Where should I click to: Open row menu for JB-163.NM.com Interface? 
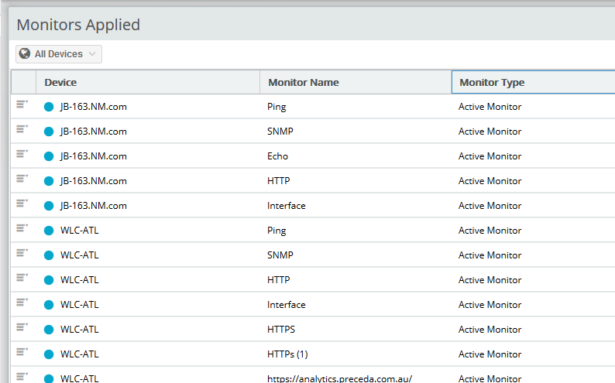(x=22, y=203)
